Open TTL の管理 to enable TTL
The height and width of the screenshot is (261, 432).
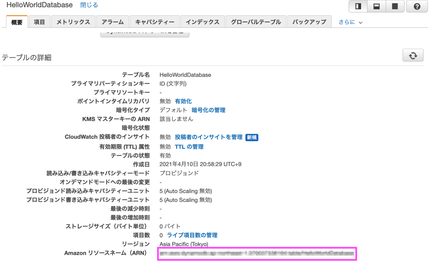189,146
